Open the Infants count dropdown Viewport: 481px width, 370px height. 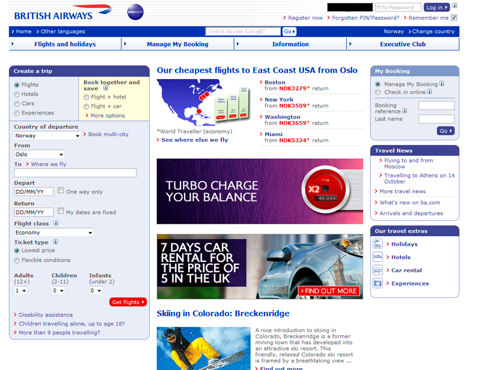[x=96, y=290]
